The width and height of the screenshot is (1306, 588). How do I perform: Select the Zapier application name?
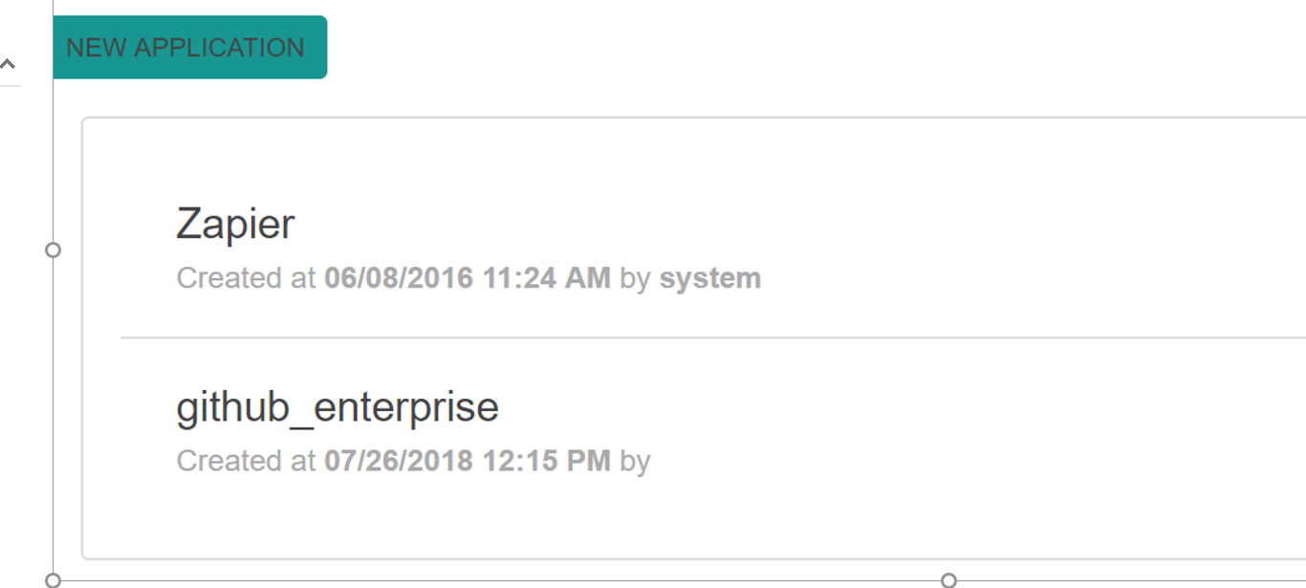click(x=234, y=225)
